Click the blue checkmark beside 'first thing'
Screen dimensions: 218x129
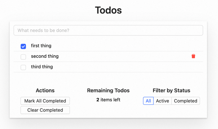click(23, 46)
